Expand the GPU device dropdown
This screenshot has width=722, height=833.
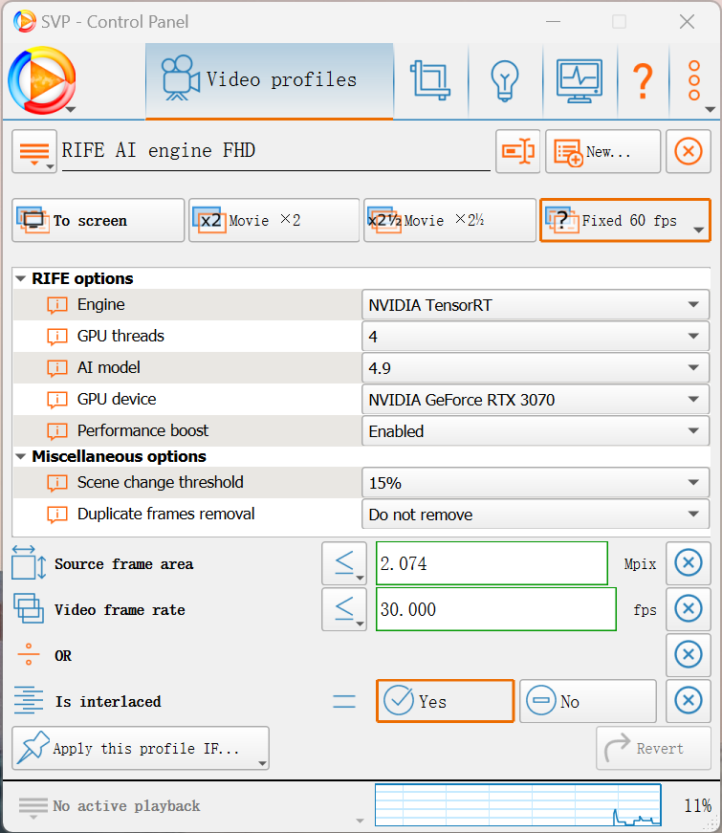[x=535, y=400]
